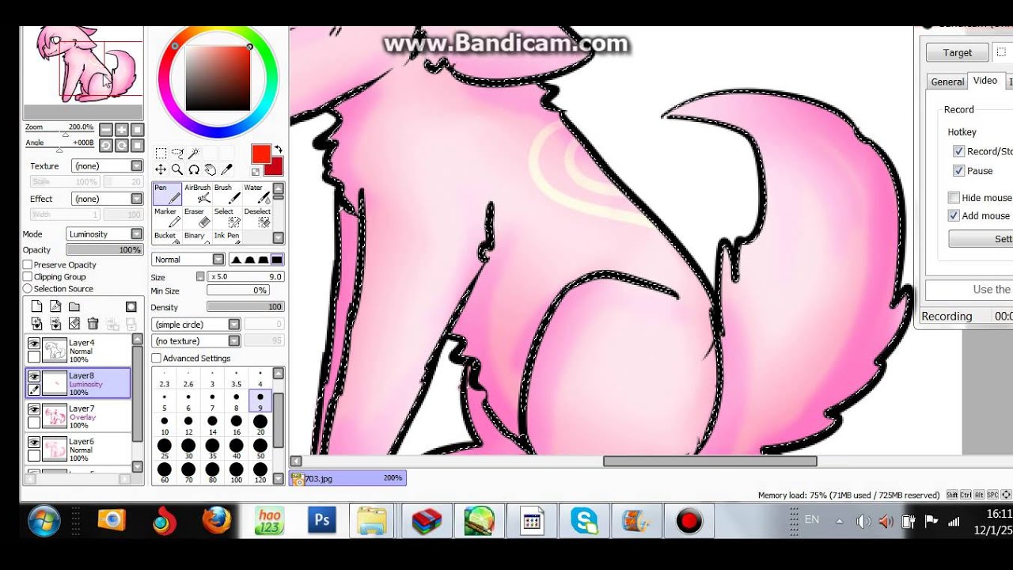Click the background dark red color swatch

pyautogui.click(x=274, y=166)
